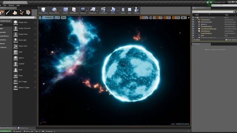
Task: Open the Show flags dropdown
Action: [x=63, y=18]
